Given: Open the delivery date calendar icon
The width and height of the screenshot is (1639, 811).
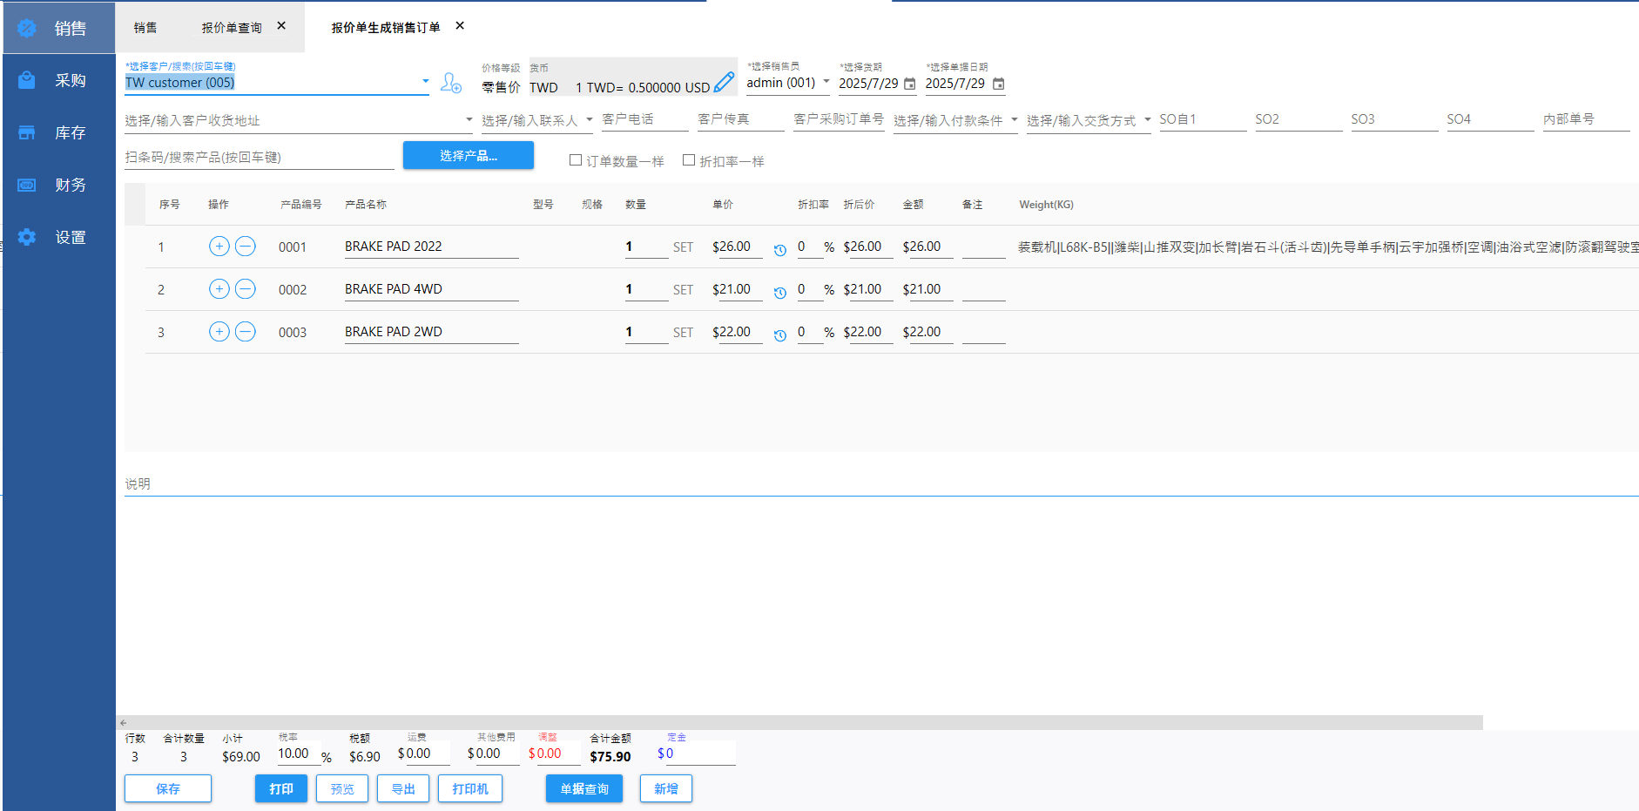Looking at the screenshot, I should coord(910,84).
